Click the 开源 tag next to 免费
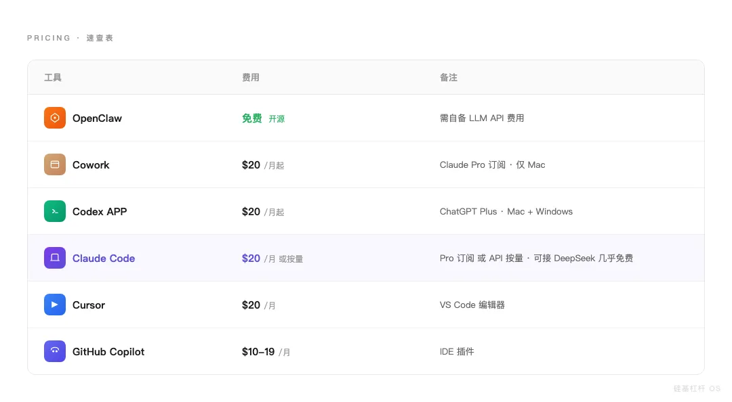Viewport: 732px width, 402px height. 277,119
